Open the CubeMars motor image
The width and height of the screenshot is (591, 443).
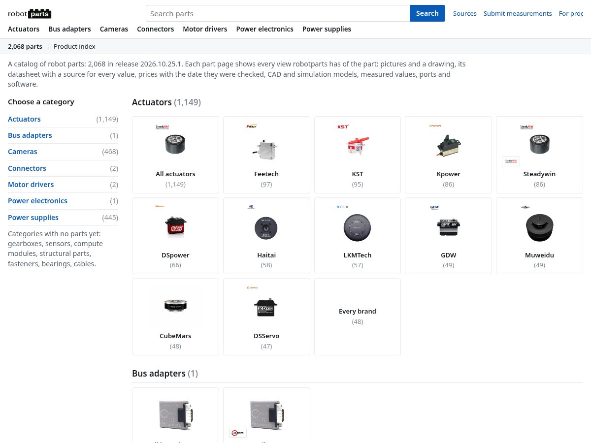click(175, 306)
